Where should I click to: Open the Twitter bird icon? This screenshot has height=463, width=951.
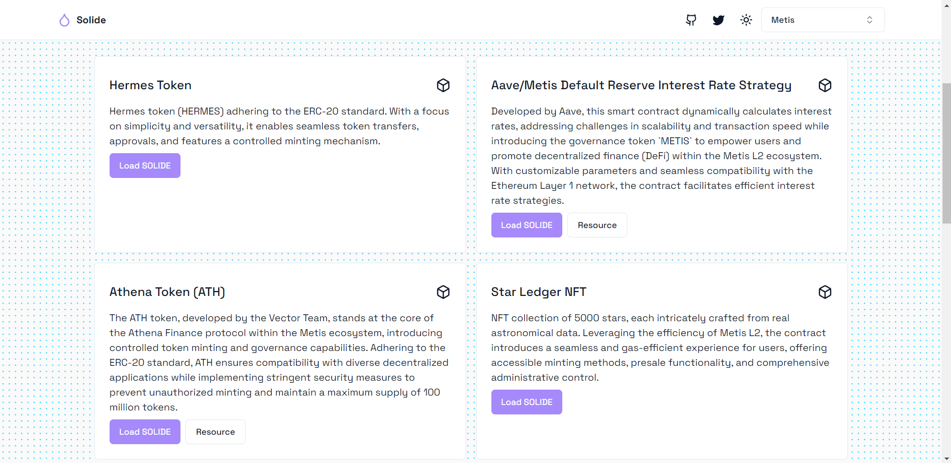[x=718, y=20]
